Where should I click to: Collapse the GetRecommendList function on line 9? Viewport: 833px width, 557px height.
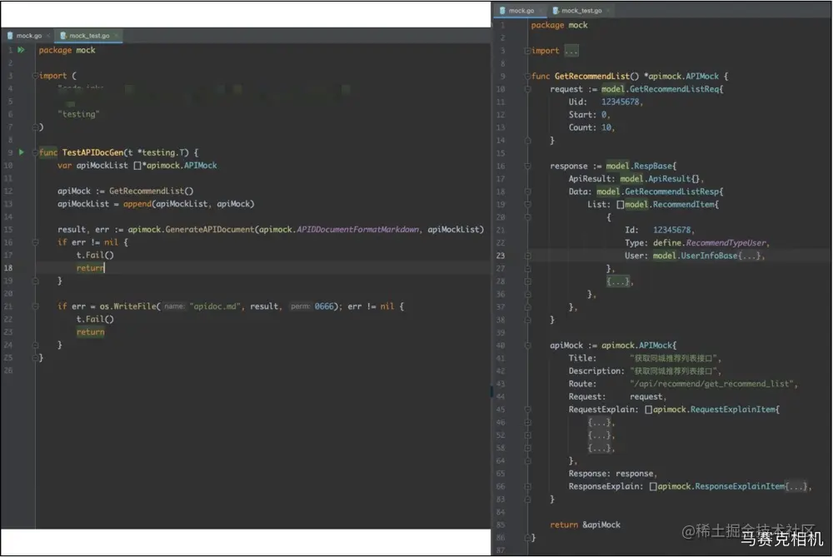(x=527, y=77)
